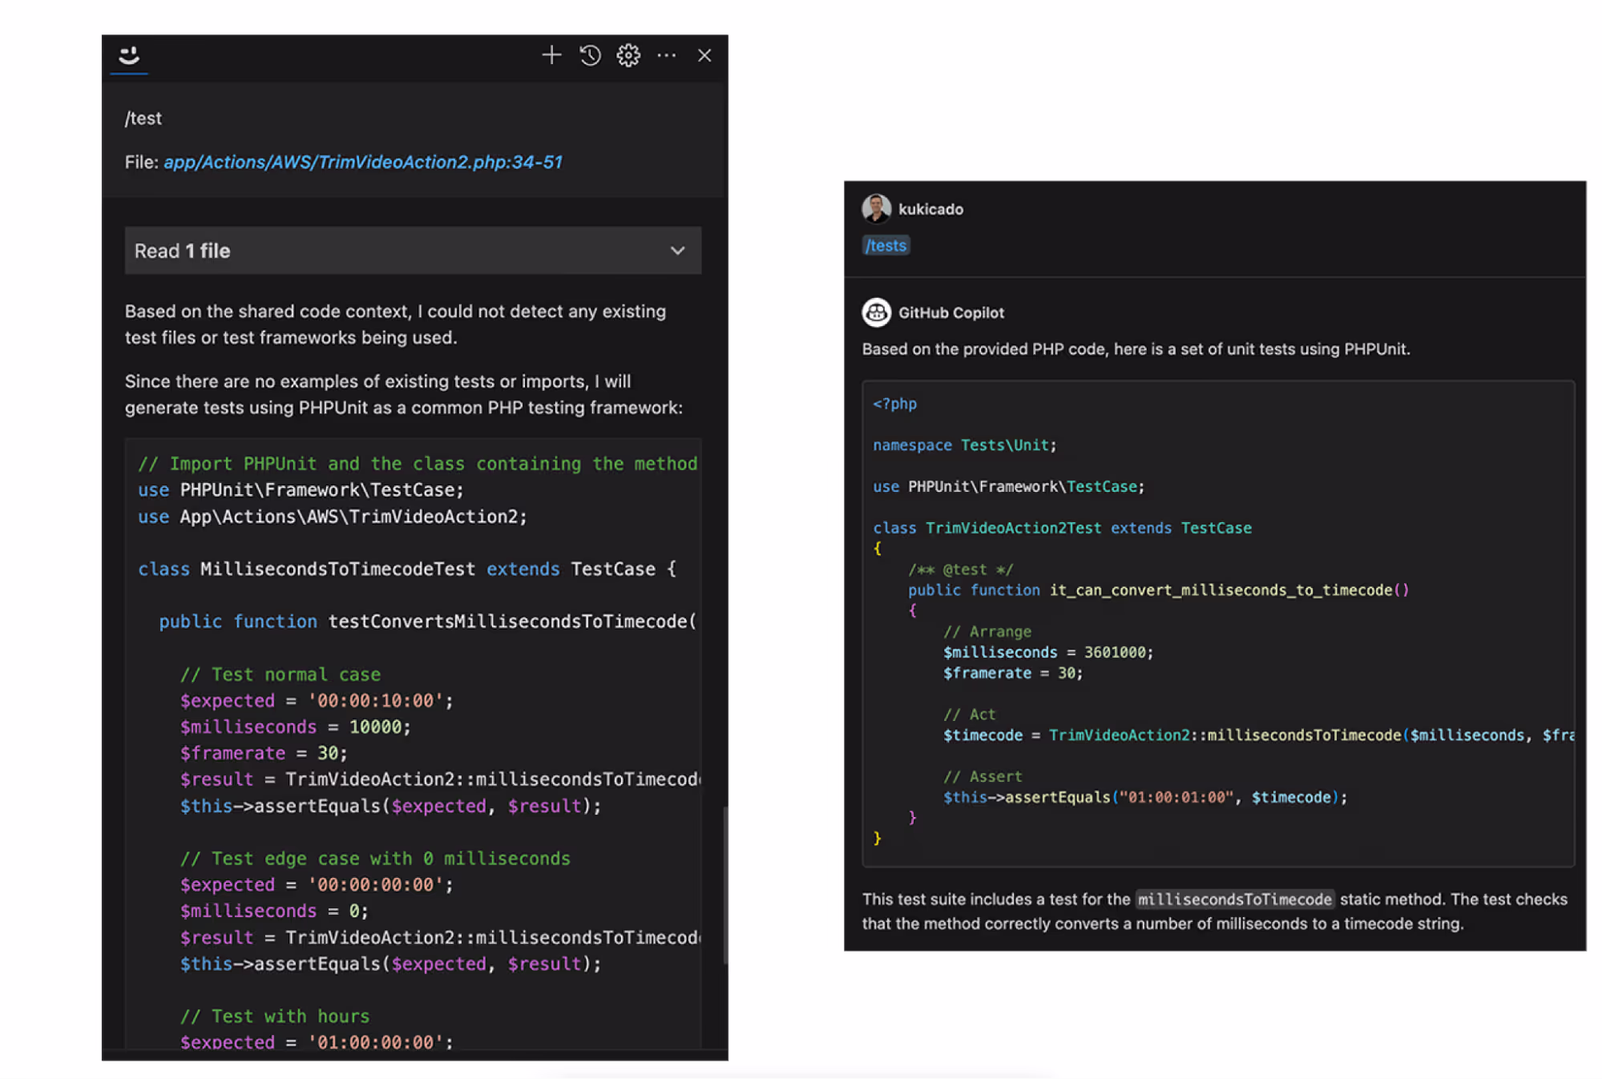Close the chat panel with X

tap(704, 55)
